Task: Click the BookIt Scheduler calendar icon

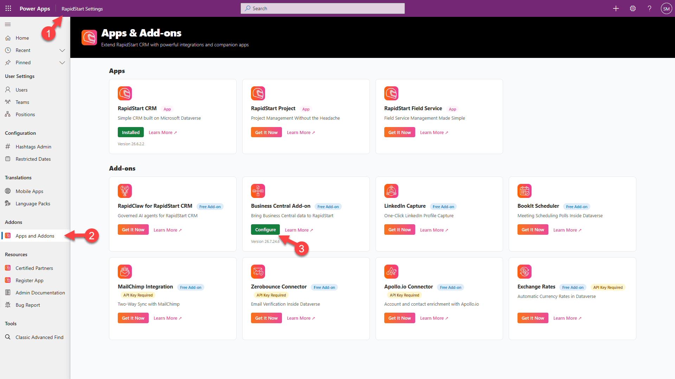Action: (525, 191)
